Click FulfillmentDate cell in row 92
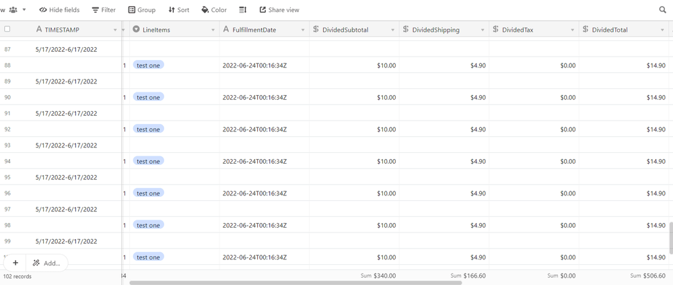The width and height of the screenshot is (673, 285). (264, 129)
